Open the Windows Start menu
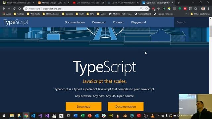 click(x=4, y=116)
